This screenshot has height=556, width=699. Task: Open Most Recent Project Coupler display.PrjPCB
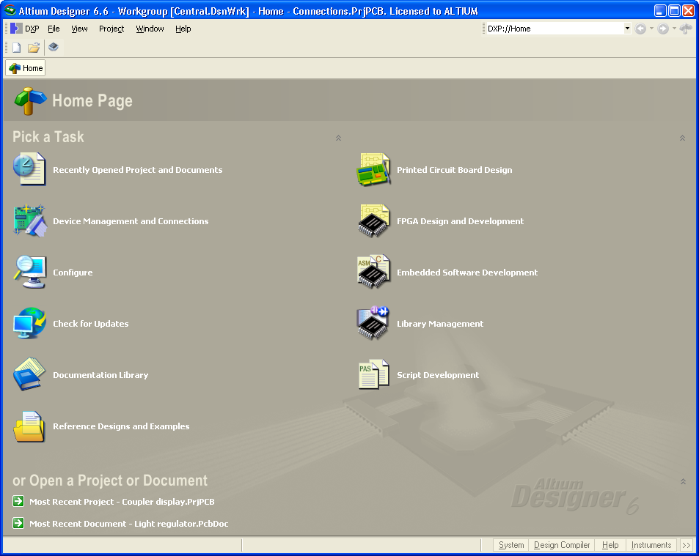(x=121, y=502)
